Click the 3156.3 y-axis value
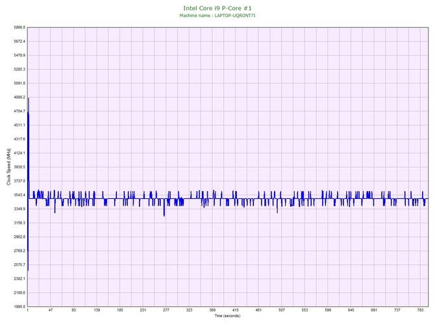The image size is (435, 327). coord(19,223)
